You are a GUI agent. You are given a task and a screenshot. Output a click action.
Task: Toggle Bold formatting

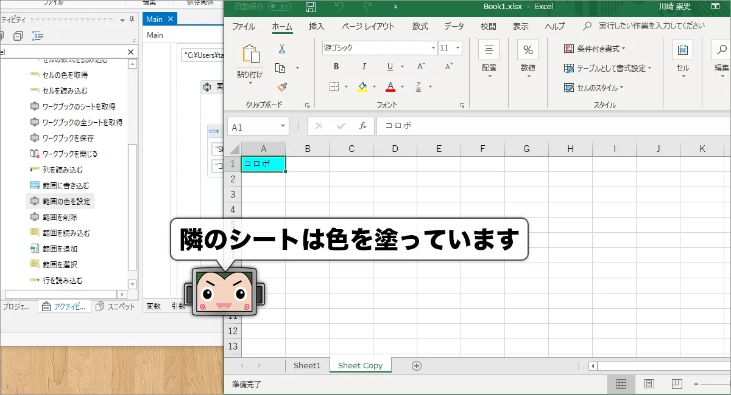(336, 67)
